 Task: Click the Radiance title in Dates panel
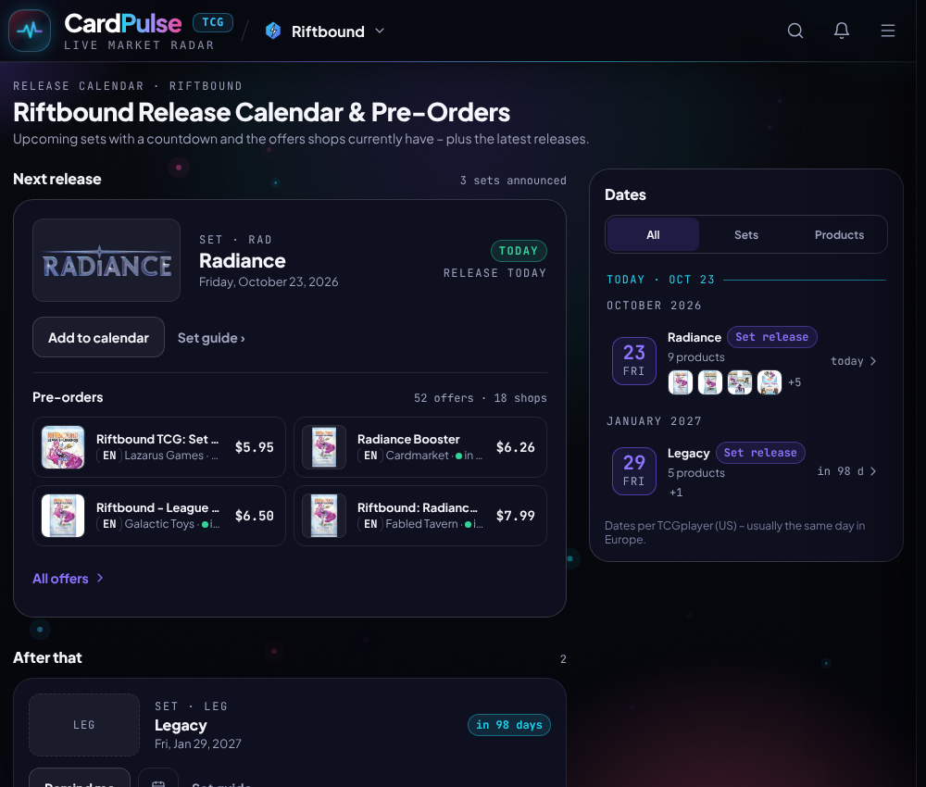(694, 337)
